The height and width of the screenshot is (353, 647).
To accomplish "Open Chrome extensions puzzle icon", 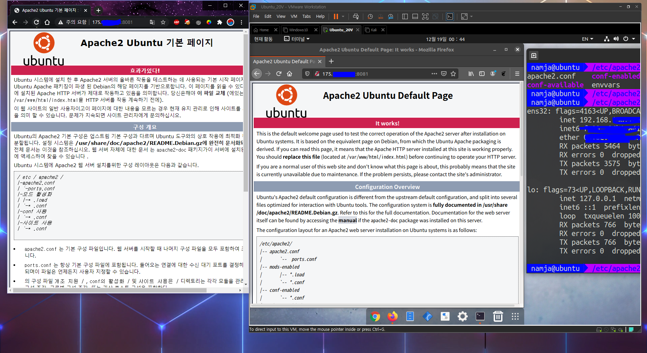I will (220, 22).
